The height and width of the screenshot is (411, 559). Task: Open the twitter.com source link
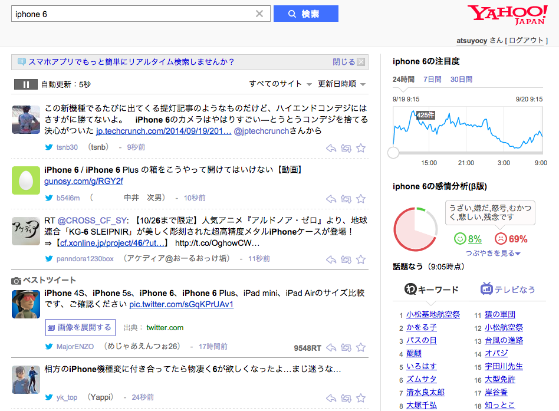(x=165, y=328)
